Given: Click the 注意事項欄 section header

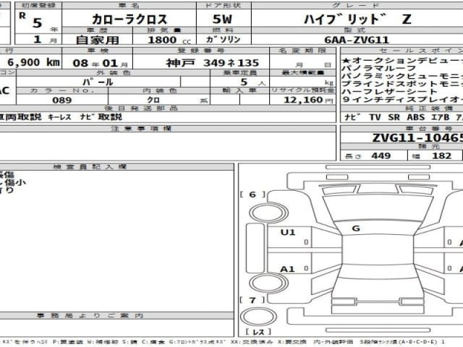Looking at the screenshot, I should point(141,129).
